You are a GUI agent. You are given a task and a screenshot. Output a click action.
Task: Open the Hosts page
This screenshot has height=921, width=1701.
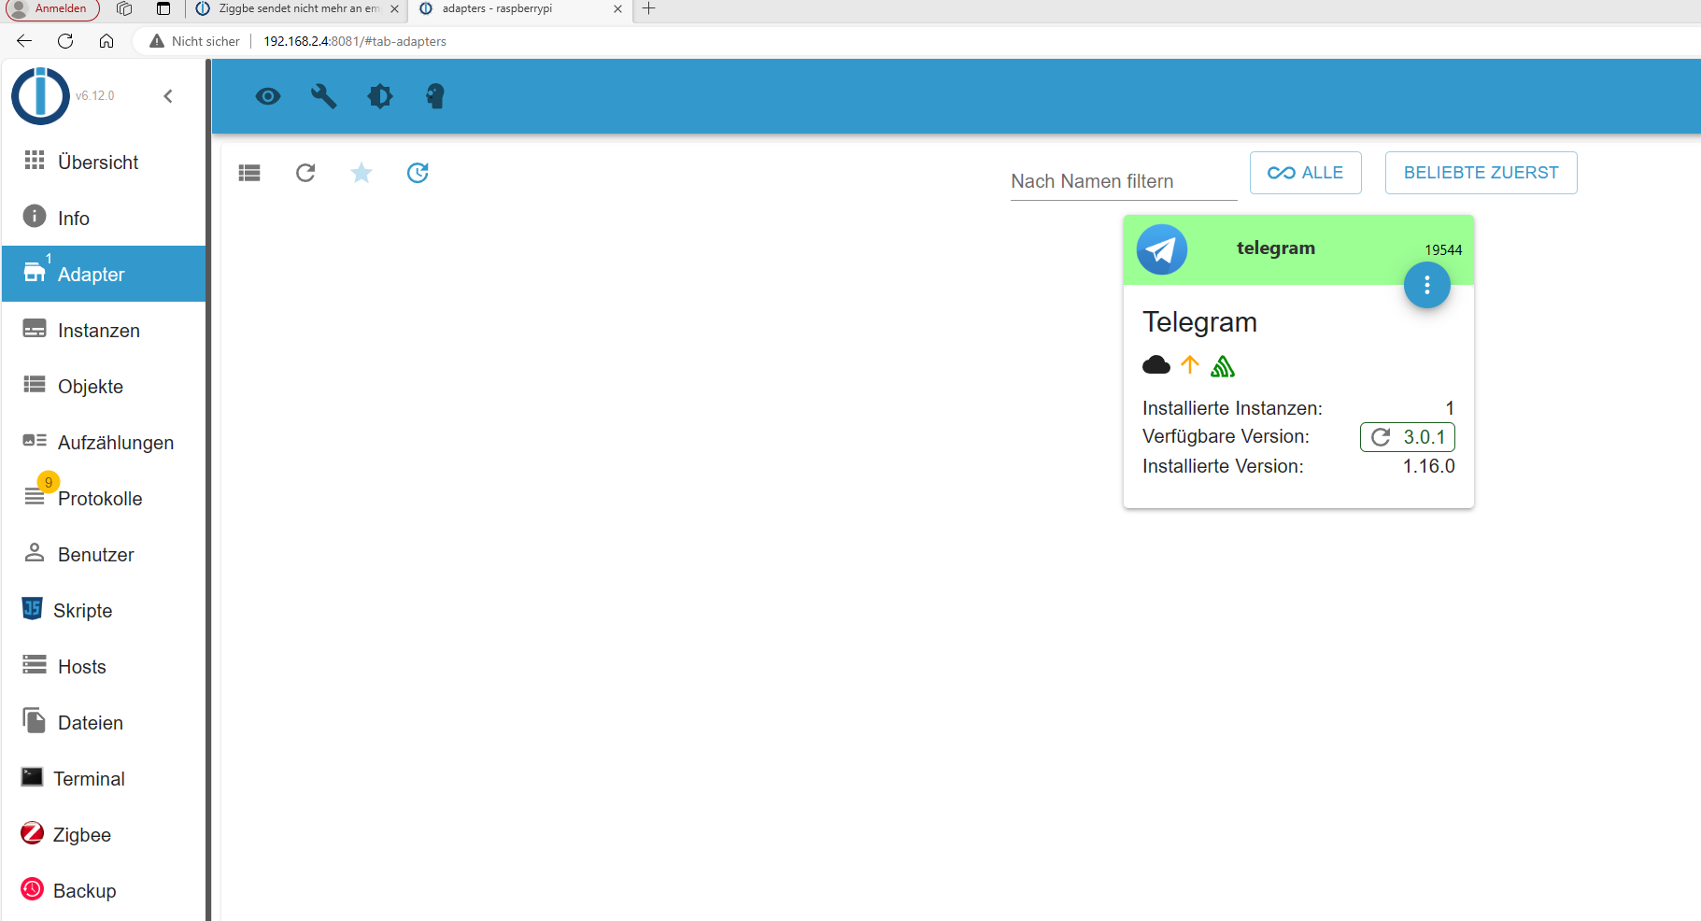[x=104, y=666]
